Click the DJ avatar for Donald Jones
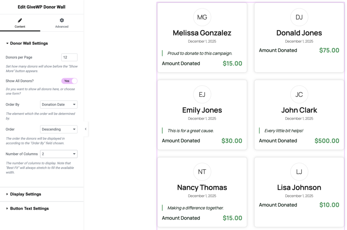The height and width of the screenshot is (230, 347). click(x=299, y=17)
